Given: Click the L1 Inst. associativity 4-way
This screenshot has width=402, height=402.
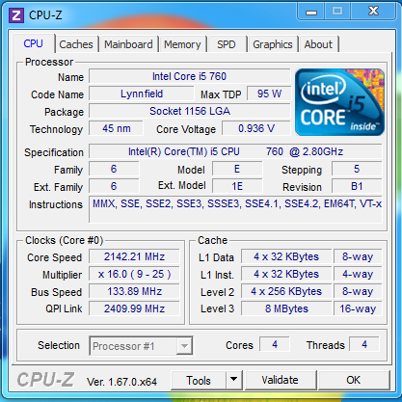Looking at the screenshot, I should coord(358,274).
